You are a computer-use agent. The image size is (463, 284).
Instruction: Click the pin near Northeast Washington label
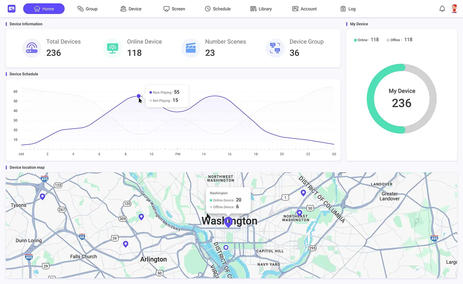[299, 213]
